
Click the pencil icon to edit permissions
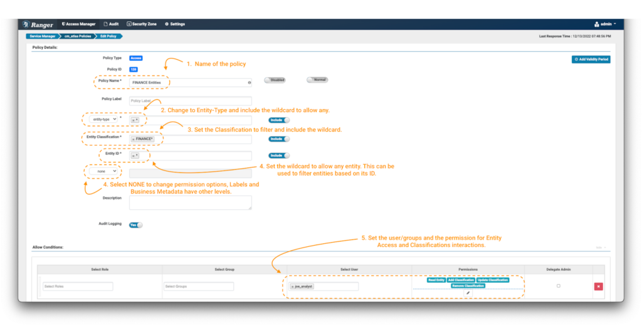click(468, 293)
